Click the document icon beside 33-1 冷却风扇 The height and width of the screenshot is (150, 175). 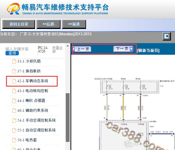point(14,61)
